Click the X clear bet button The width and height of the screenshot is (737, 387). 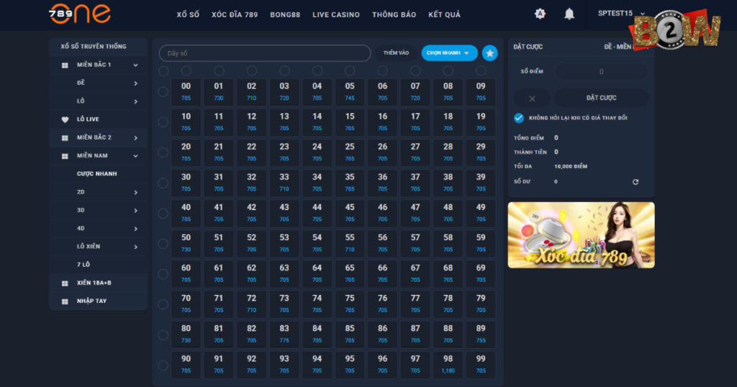pos(532,98)
